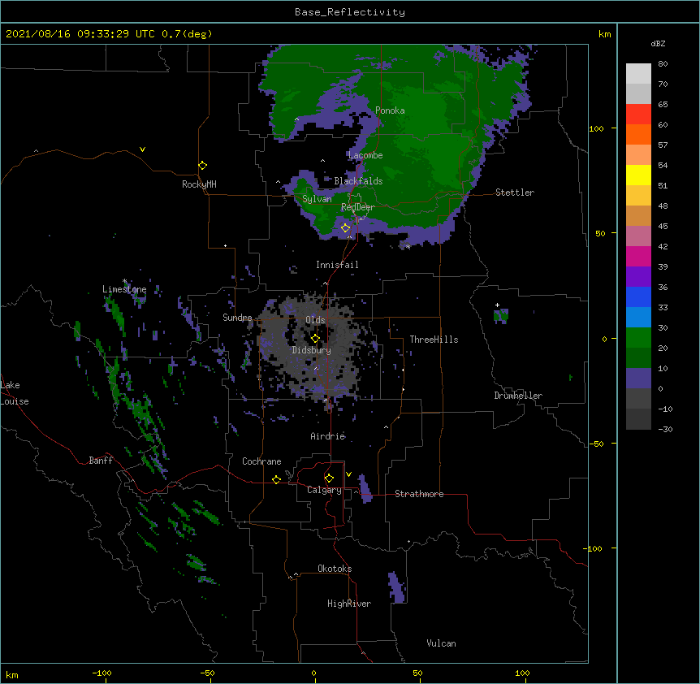Click the Blackfalds city label
Image resolution: width=700 pixels, height=684 pixels.
click(358, 181)
